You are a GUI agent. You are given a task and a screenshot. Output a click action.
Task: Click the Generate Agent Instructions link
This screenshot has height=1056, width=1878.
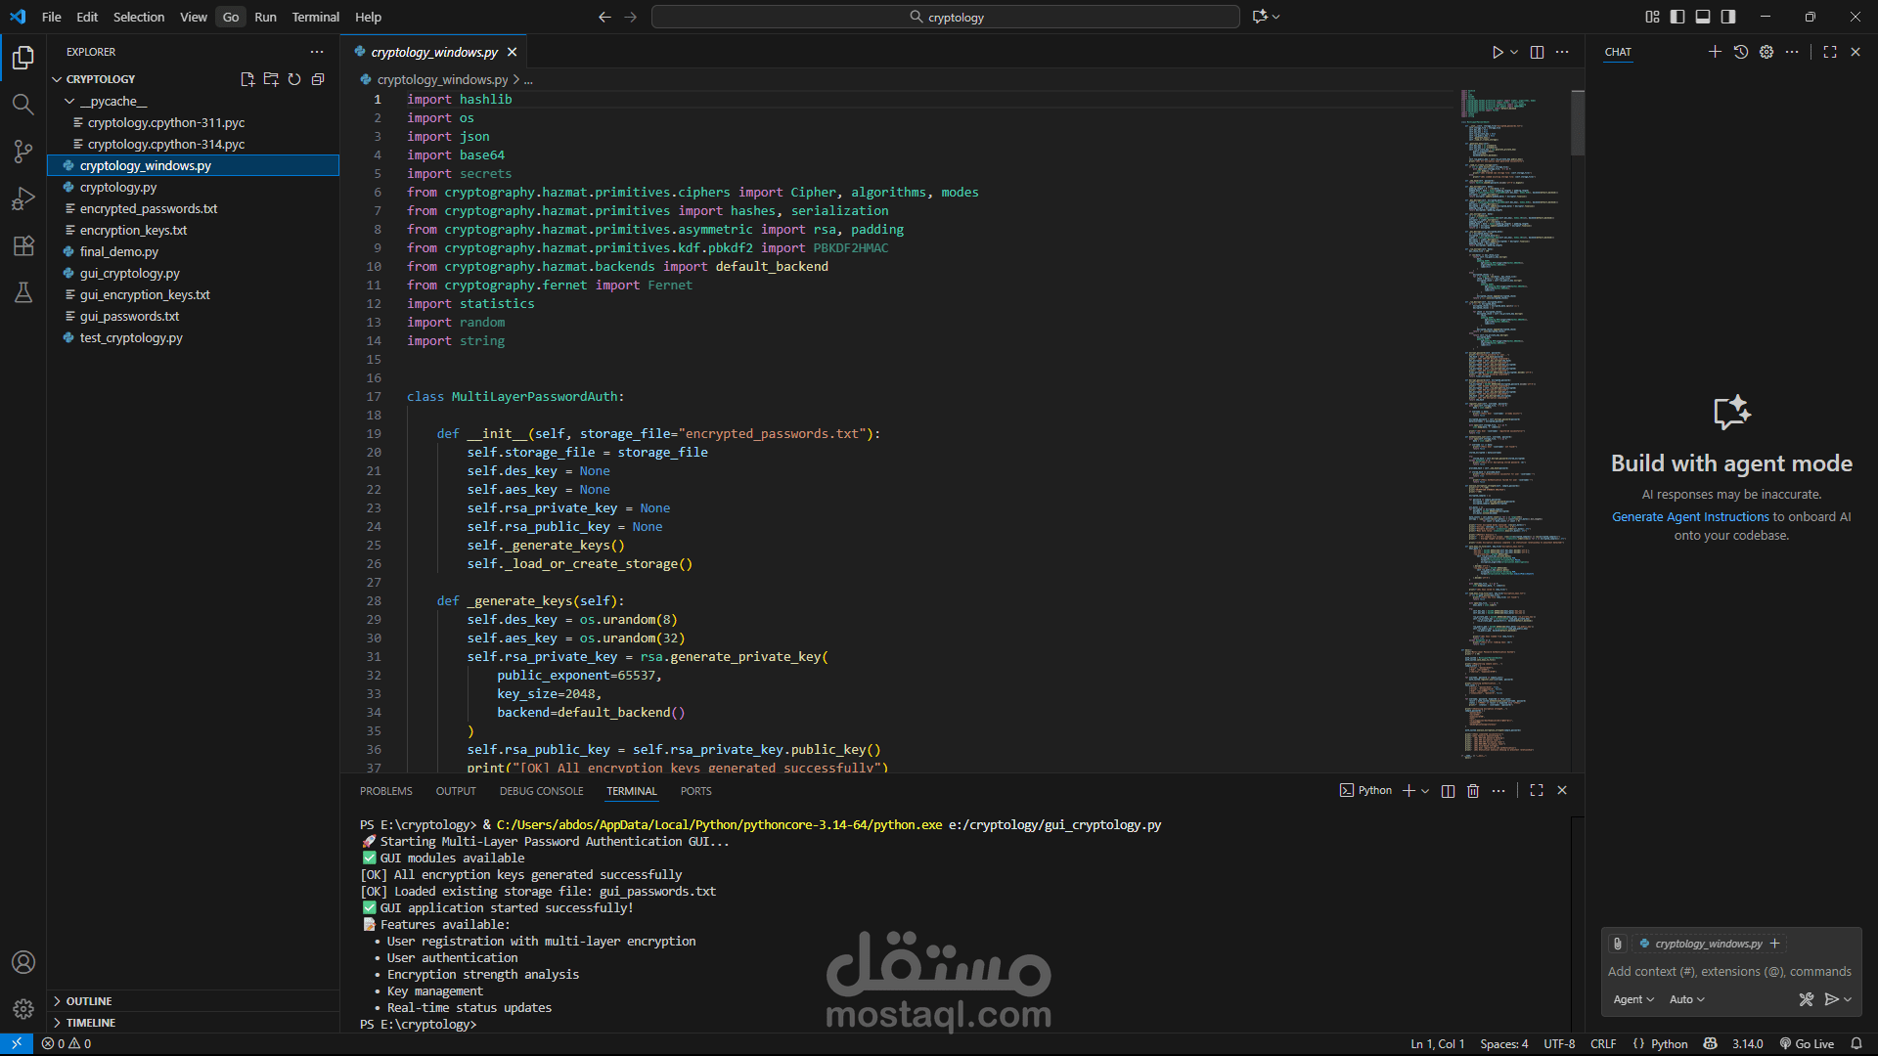(x=1690, y=516)
